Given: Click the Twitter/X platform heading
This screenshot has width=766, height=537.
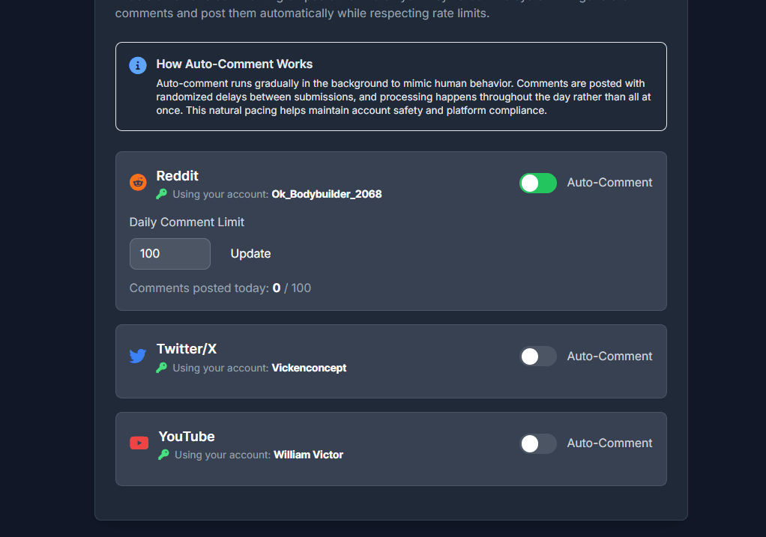Looking at the screenshot, I should pos(187,349).
